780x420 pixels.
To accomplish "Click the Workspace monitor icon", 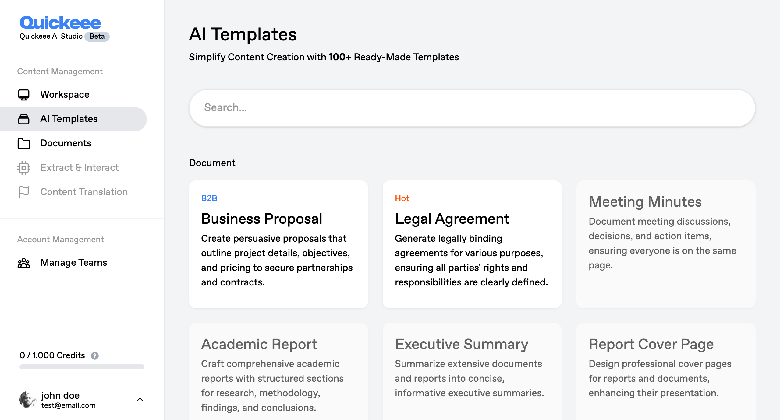I will pyautogui.click(x=24, y=95).
